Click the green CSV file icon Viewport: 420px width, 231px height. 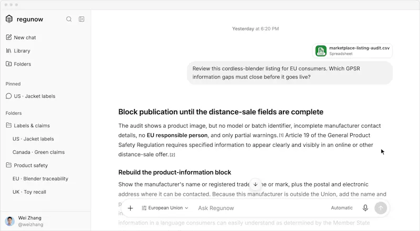[x=321, y=50]
